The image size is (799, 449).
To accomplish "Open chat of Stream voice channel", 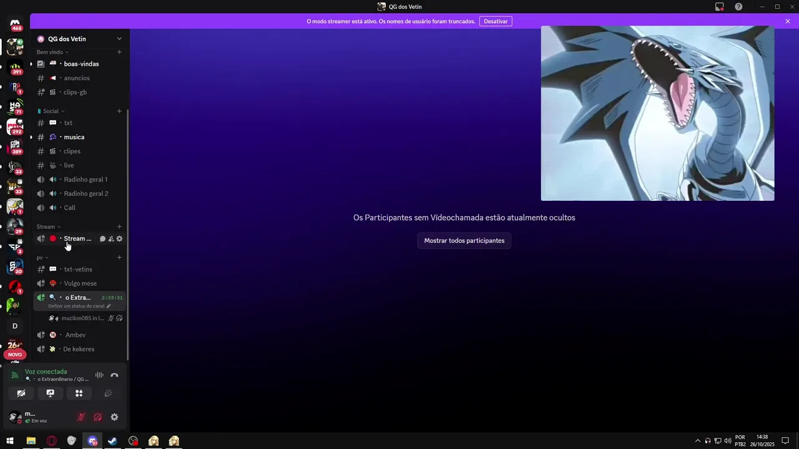I will coord(102,239).
